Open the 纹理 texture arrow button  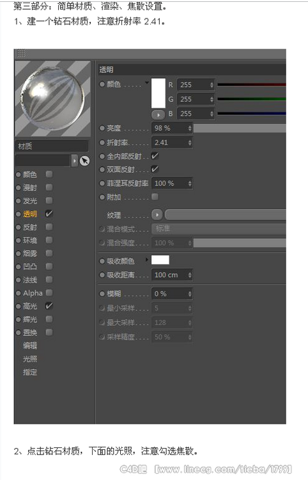click(x=157, y=215)
